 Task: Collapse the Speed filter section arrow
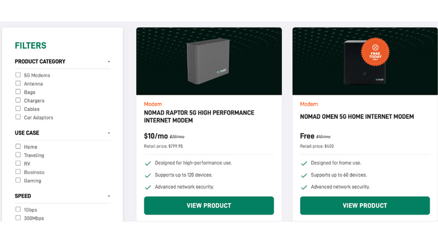coord(109,196)
